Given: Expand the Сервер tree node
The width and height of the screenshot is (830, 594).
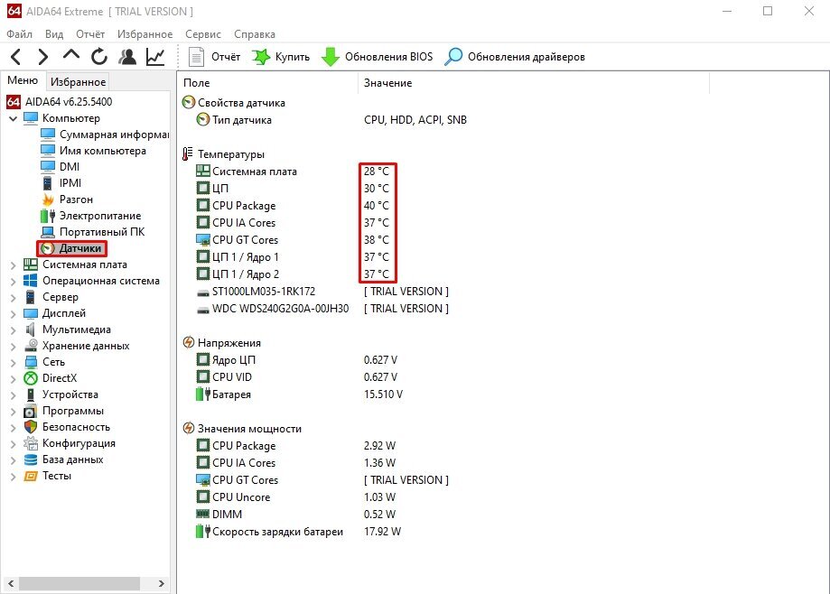Looking at the screenshot, I should click(x=14, y=298).
